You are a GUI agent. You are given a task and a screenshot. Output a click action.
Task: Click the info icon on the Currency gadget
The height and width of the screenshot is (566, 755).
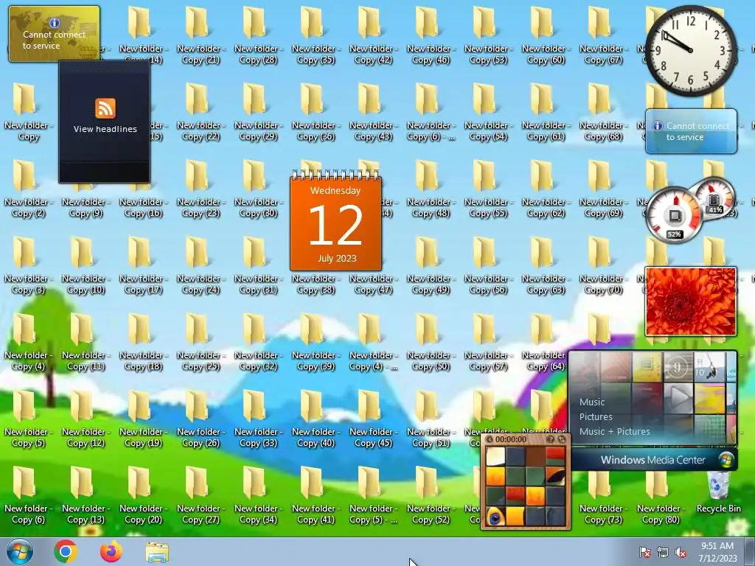[x=55, y=23]
